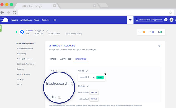Click the green side tab at left edge
This screenshot has height=108, width=176.
pos(1,28)
